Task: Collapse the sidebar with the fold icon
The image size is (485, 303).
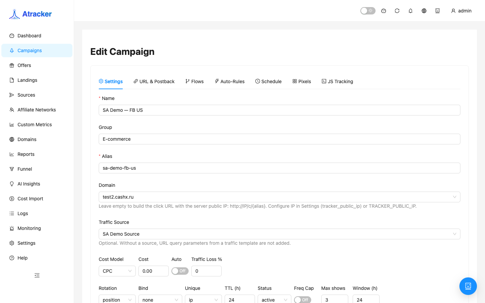Action: click(37, 275)
